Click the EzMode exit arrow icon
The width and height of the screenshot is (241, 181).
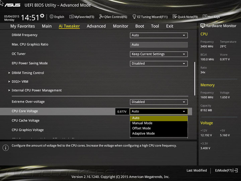tap(236, 170)
